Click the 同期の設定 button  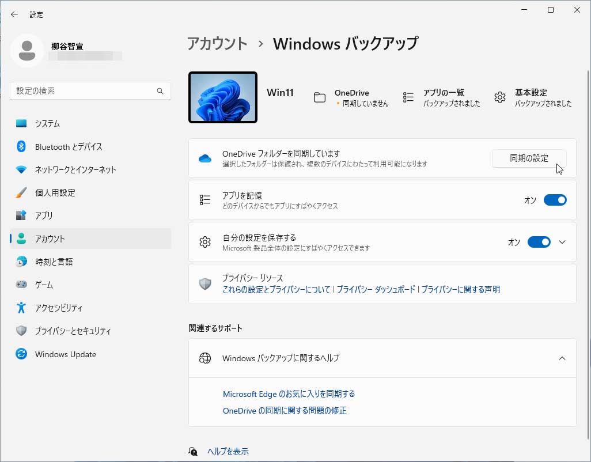pyautogui.click(x=529, y=158)
